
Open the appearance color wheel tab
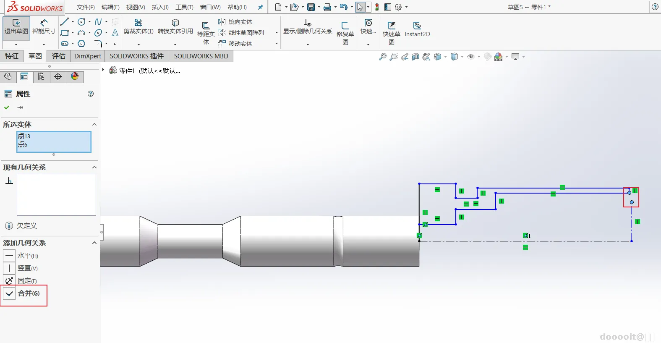pos(75,76)
